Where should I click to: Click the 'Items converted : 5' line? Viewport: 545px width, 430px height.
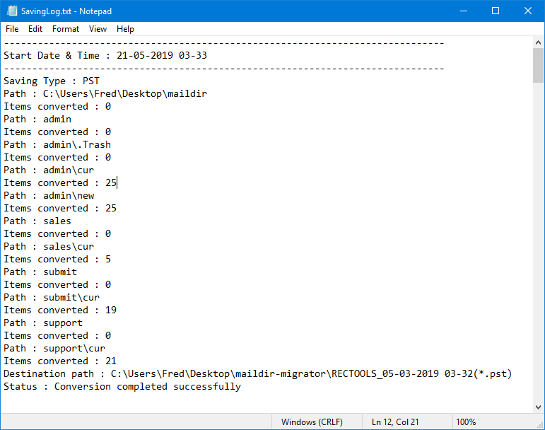57,260
